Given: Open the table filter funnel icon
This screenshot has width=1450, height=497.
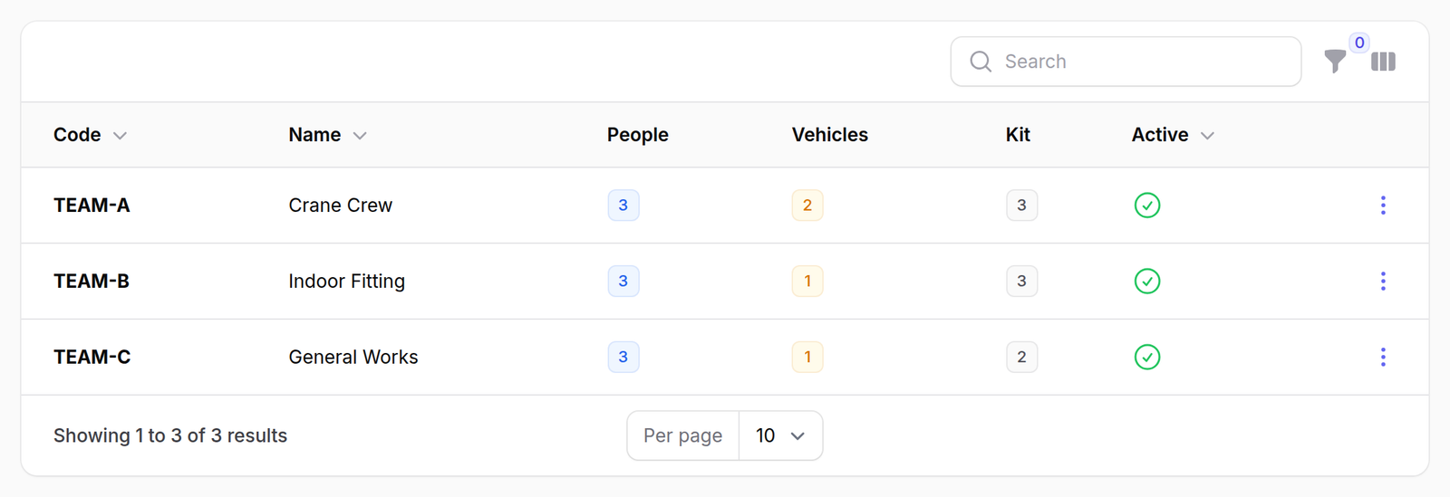Looking at the screenshot, I should pos(1335,62).
